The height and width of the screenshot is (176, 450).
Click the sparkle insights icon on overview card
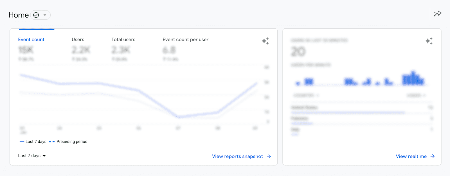coord(265,41)
